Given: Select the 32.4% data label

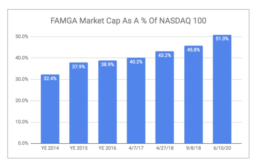Looking at the screenshot, I should click(50, 79).
